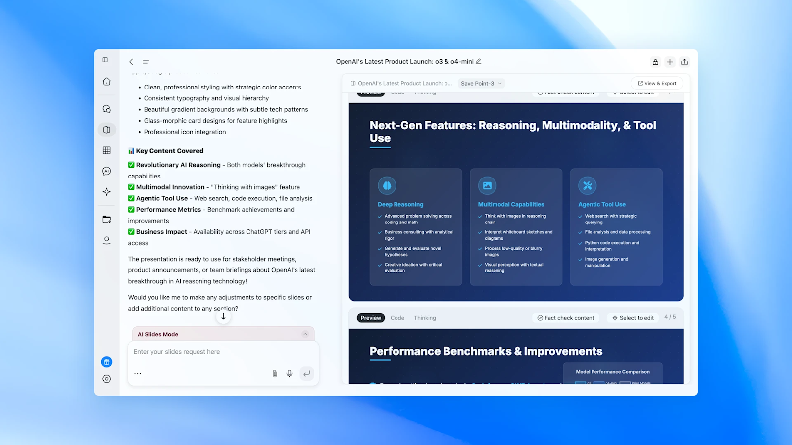Viewport: 792px width, 445px height.
Task: Attach a file with paperclip icon
Action: (275, 374)
